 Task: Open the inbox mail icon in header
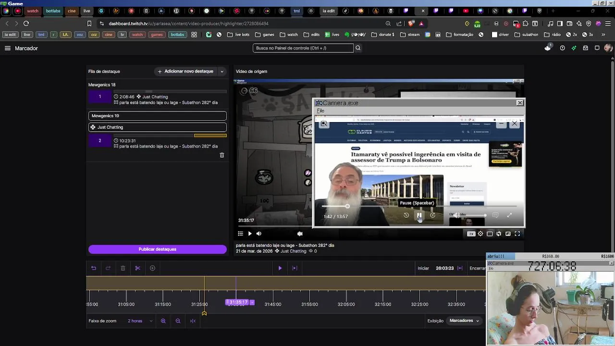point(585,48)
